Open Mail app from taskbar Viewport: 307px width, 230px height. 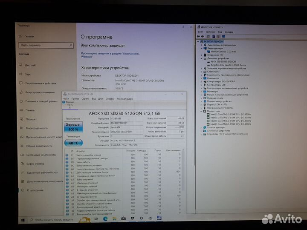coord(123,218)
